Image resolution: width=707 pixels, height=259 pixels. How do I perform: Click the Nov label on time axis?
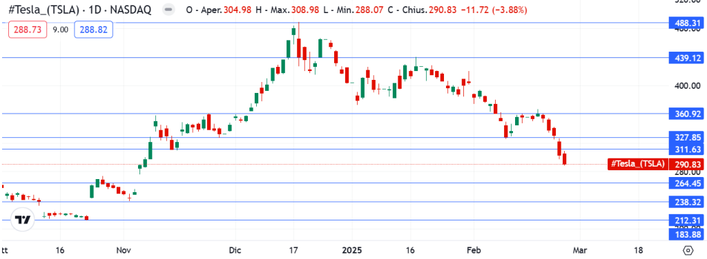(x=123, y=250)
